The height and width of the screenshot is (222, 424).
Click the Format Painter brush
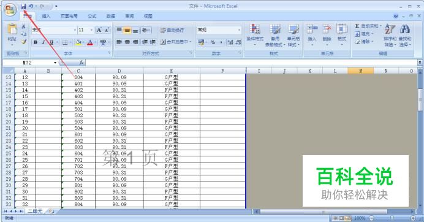point(24,42)
